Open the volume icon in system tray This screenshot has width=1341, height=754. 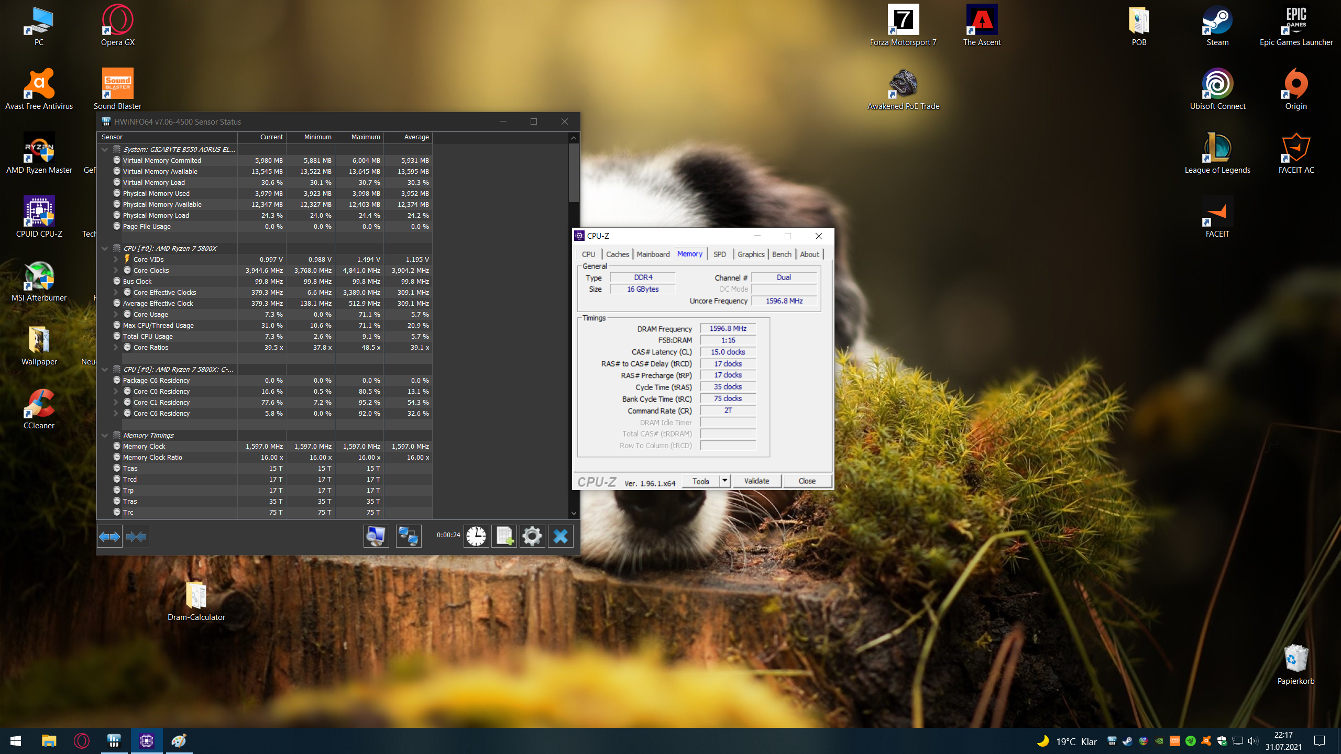1252,741
